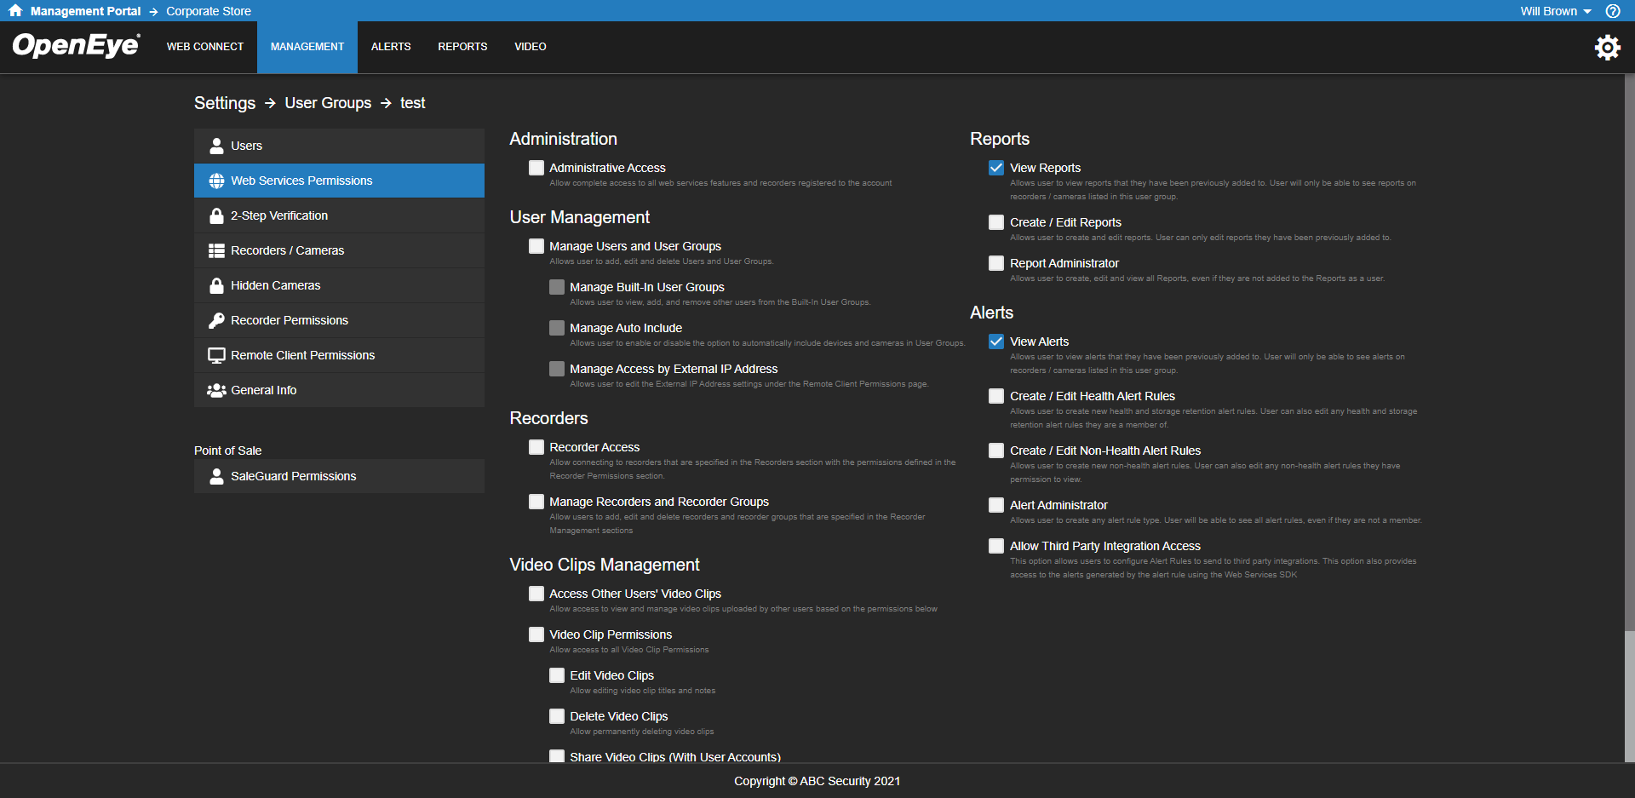Screen dimensions: 1635x798
Task: Open SaleGuard Permissions
Action: pyautogui.click(x=293, y=476)
